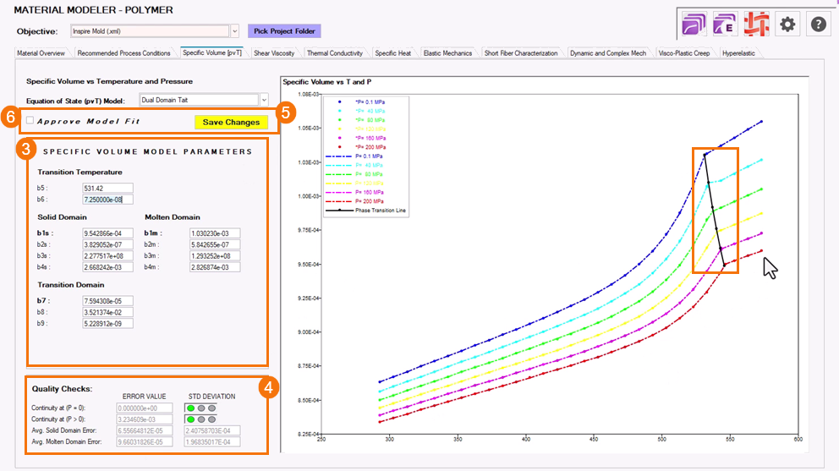Open the Hyperelastic tab
This screenshot has height=471, width=839.
(x=740, y=53)
